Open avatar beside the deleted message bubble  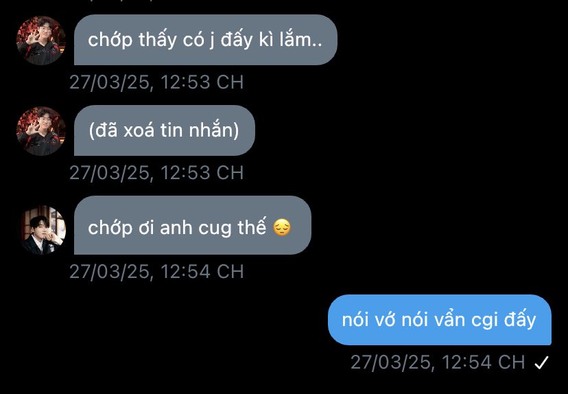[x=41, y=131]
